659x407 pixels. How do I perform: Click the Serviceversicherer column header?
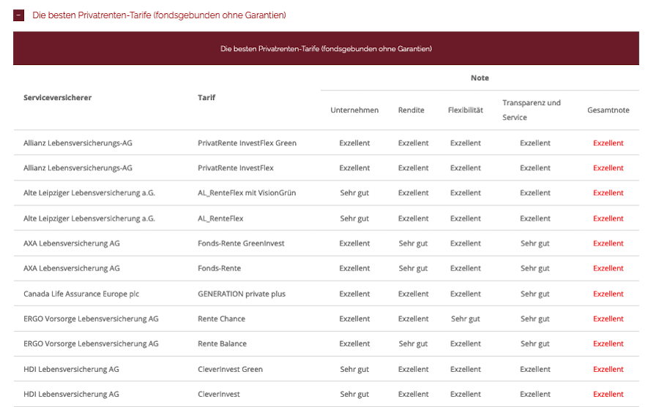click(58, 98)
